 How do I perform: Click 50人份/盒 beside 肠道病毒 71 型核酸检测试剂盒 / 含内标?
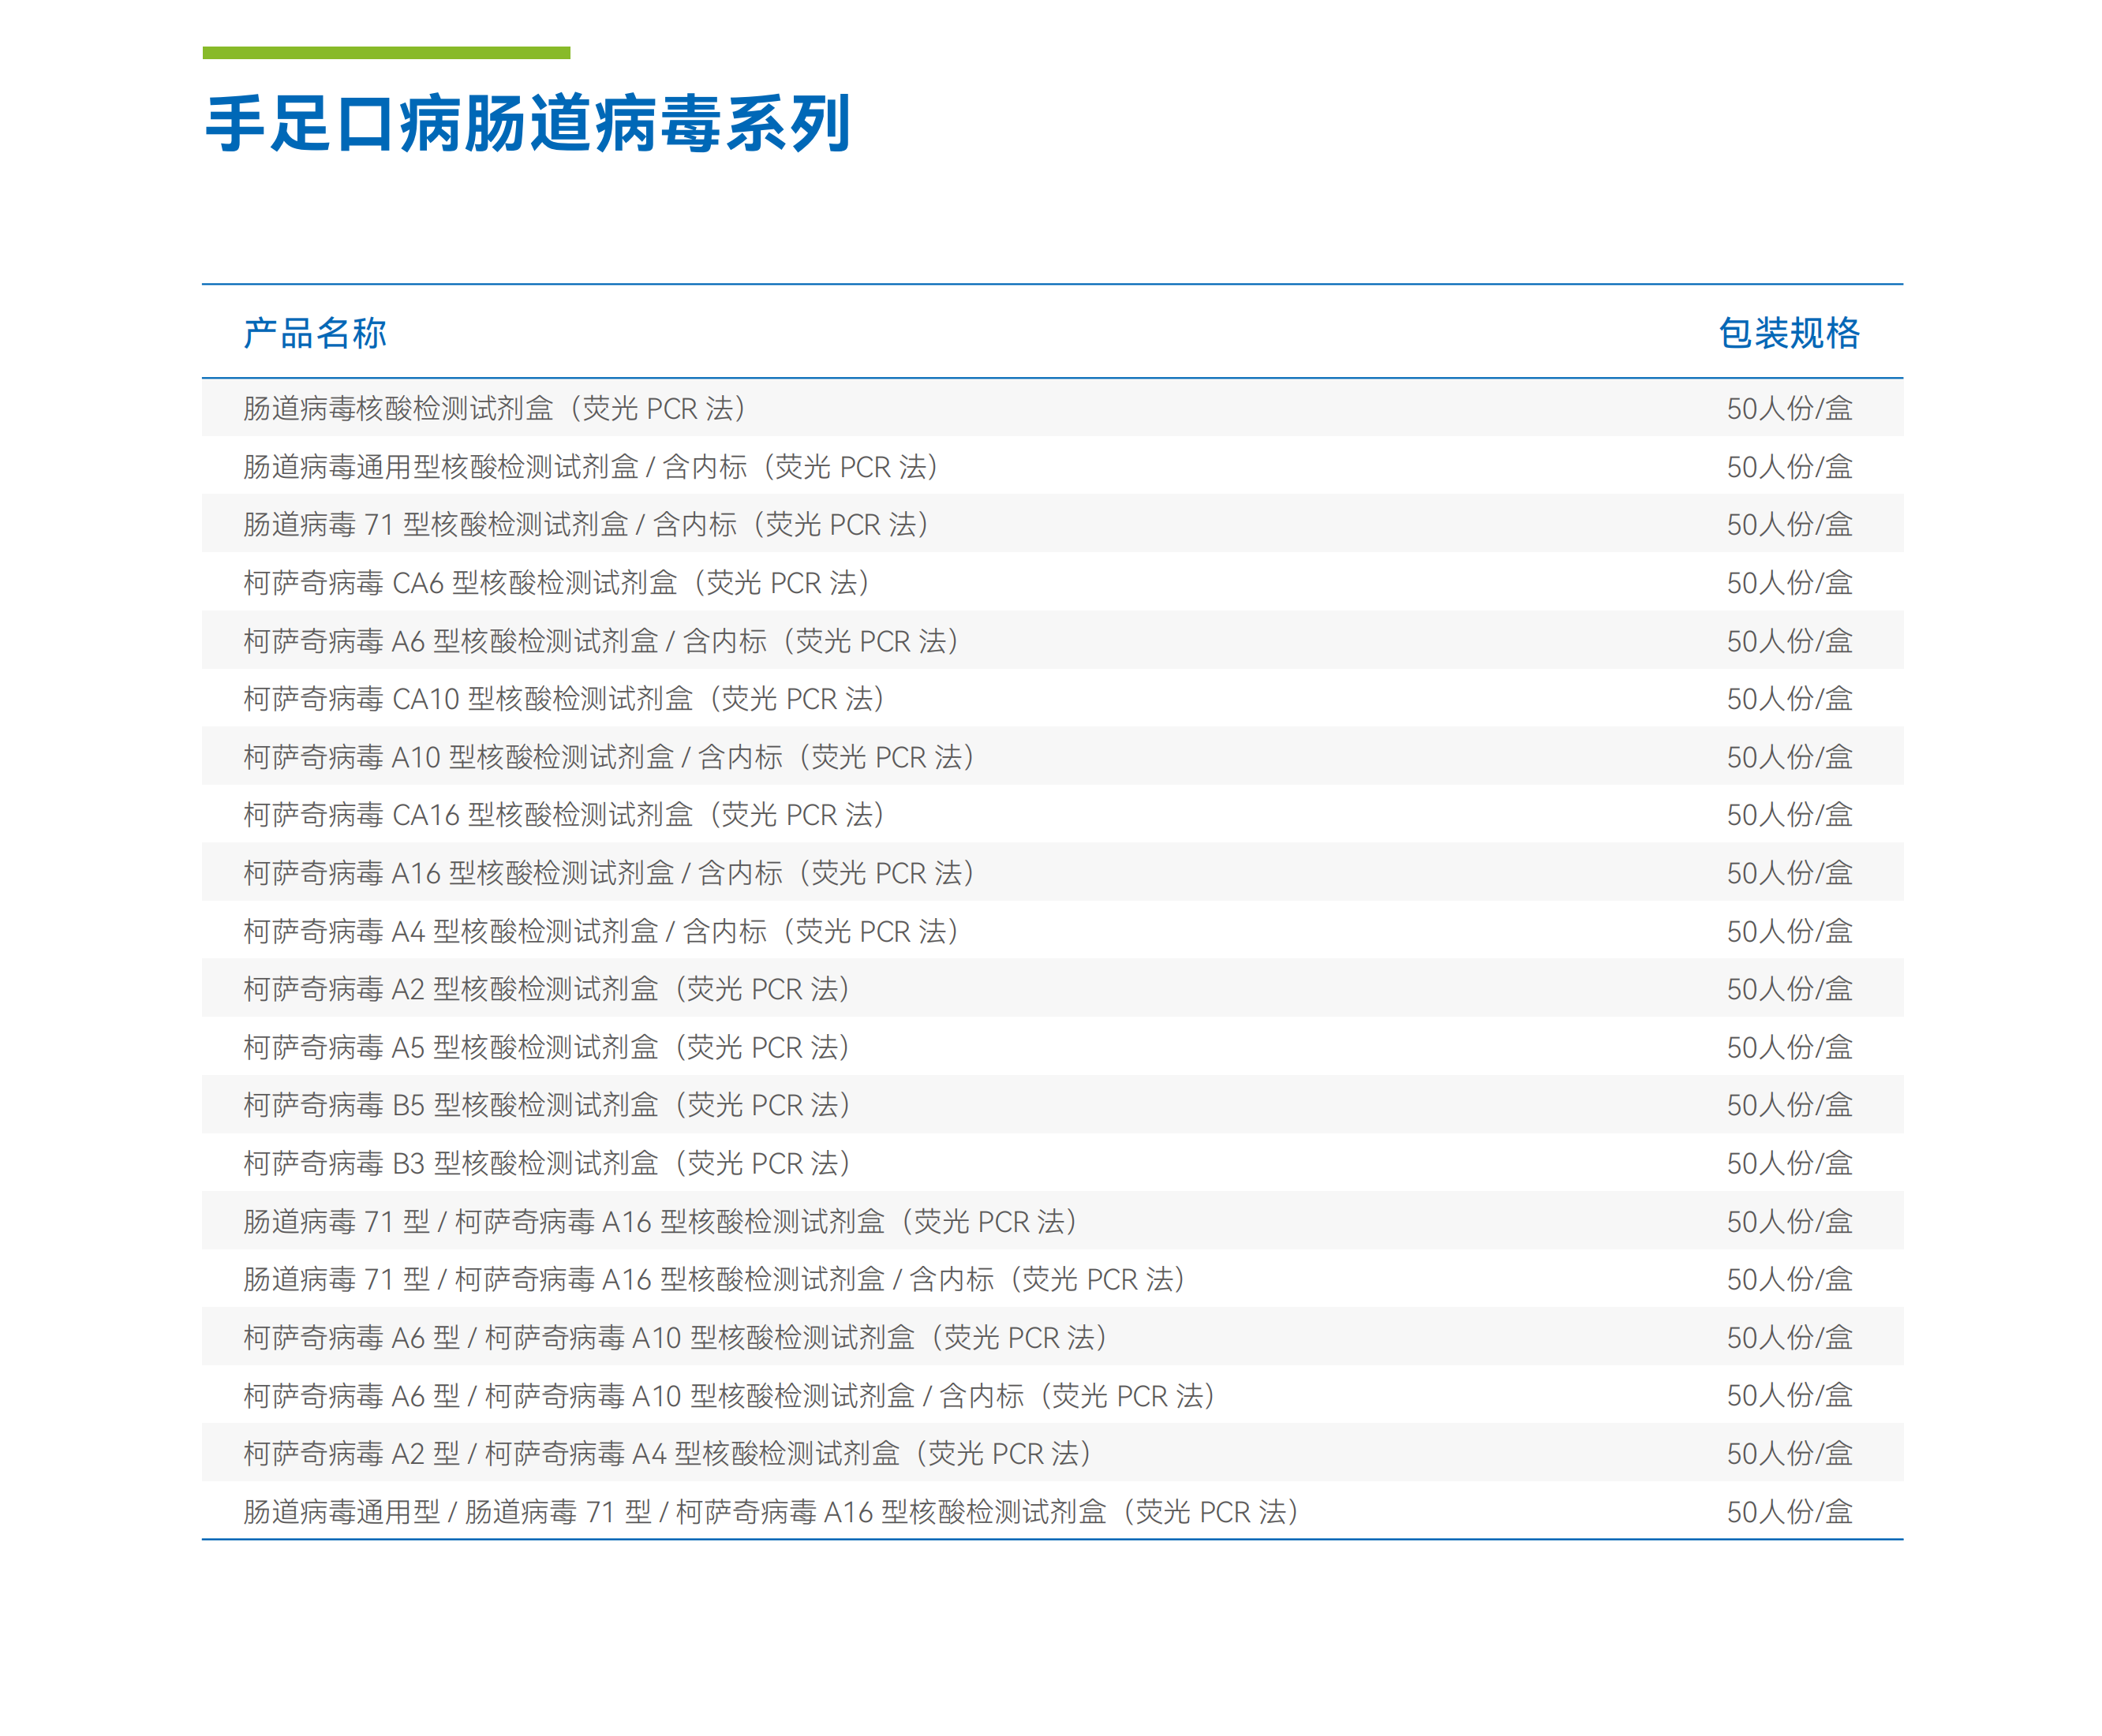click(1789, 524)
